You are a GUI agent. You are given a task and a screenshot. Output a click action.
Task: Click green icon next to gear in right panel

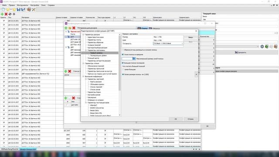(266, 47)
